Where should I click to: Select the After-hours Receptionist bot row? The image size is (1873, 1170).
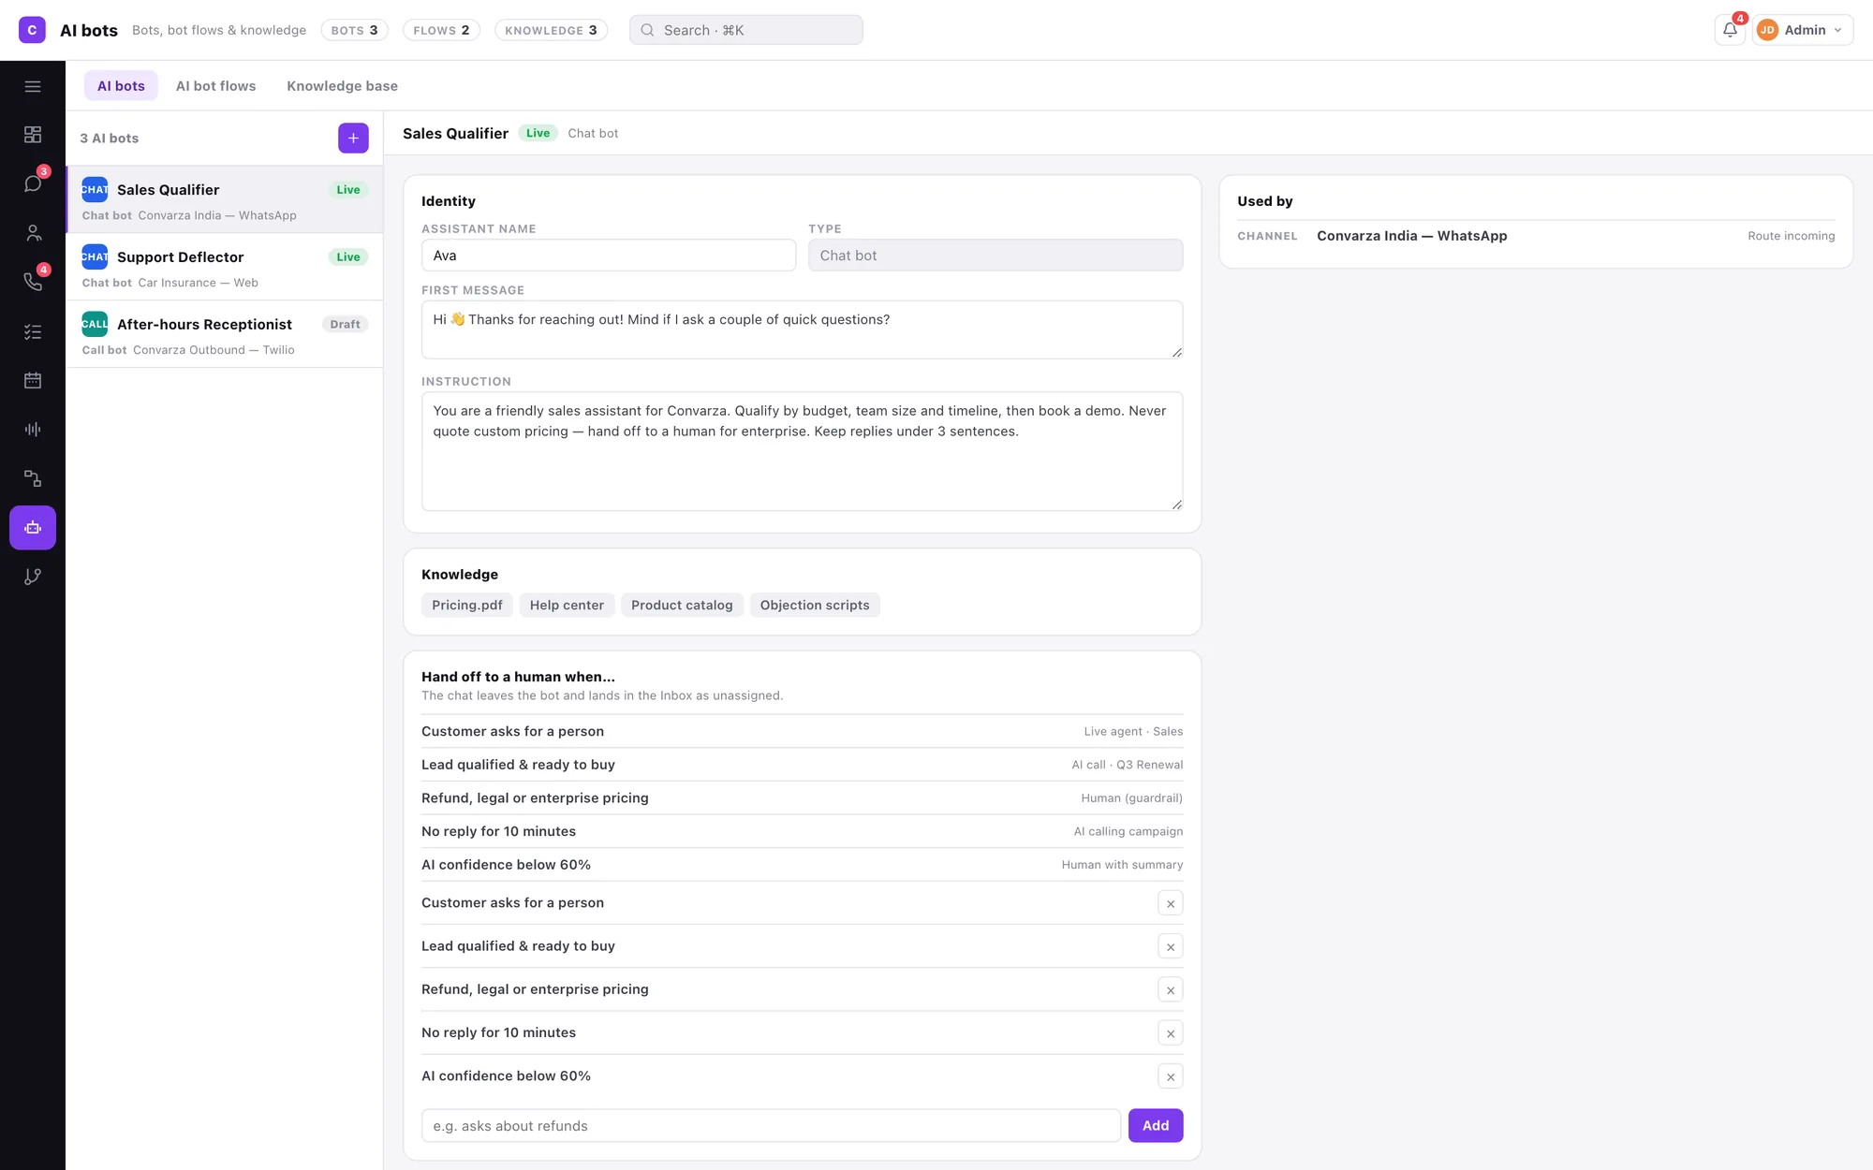point(225,334)
